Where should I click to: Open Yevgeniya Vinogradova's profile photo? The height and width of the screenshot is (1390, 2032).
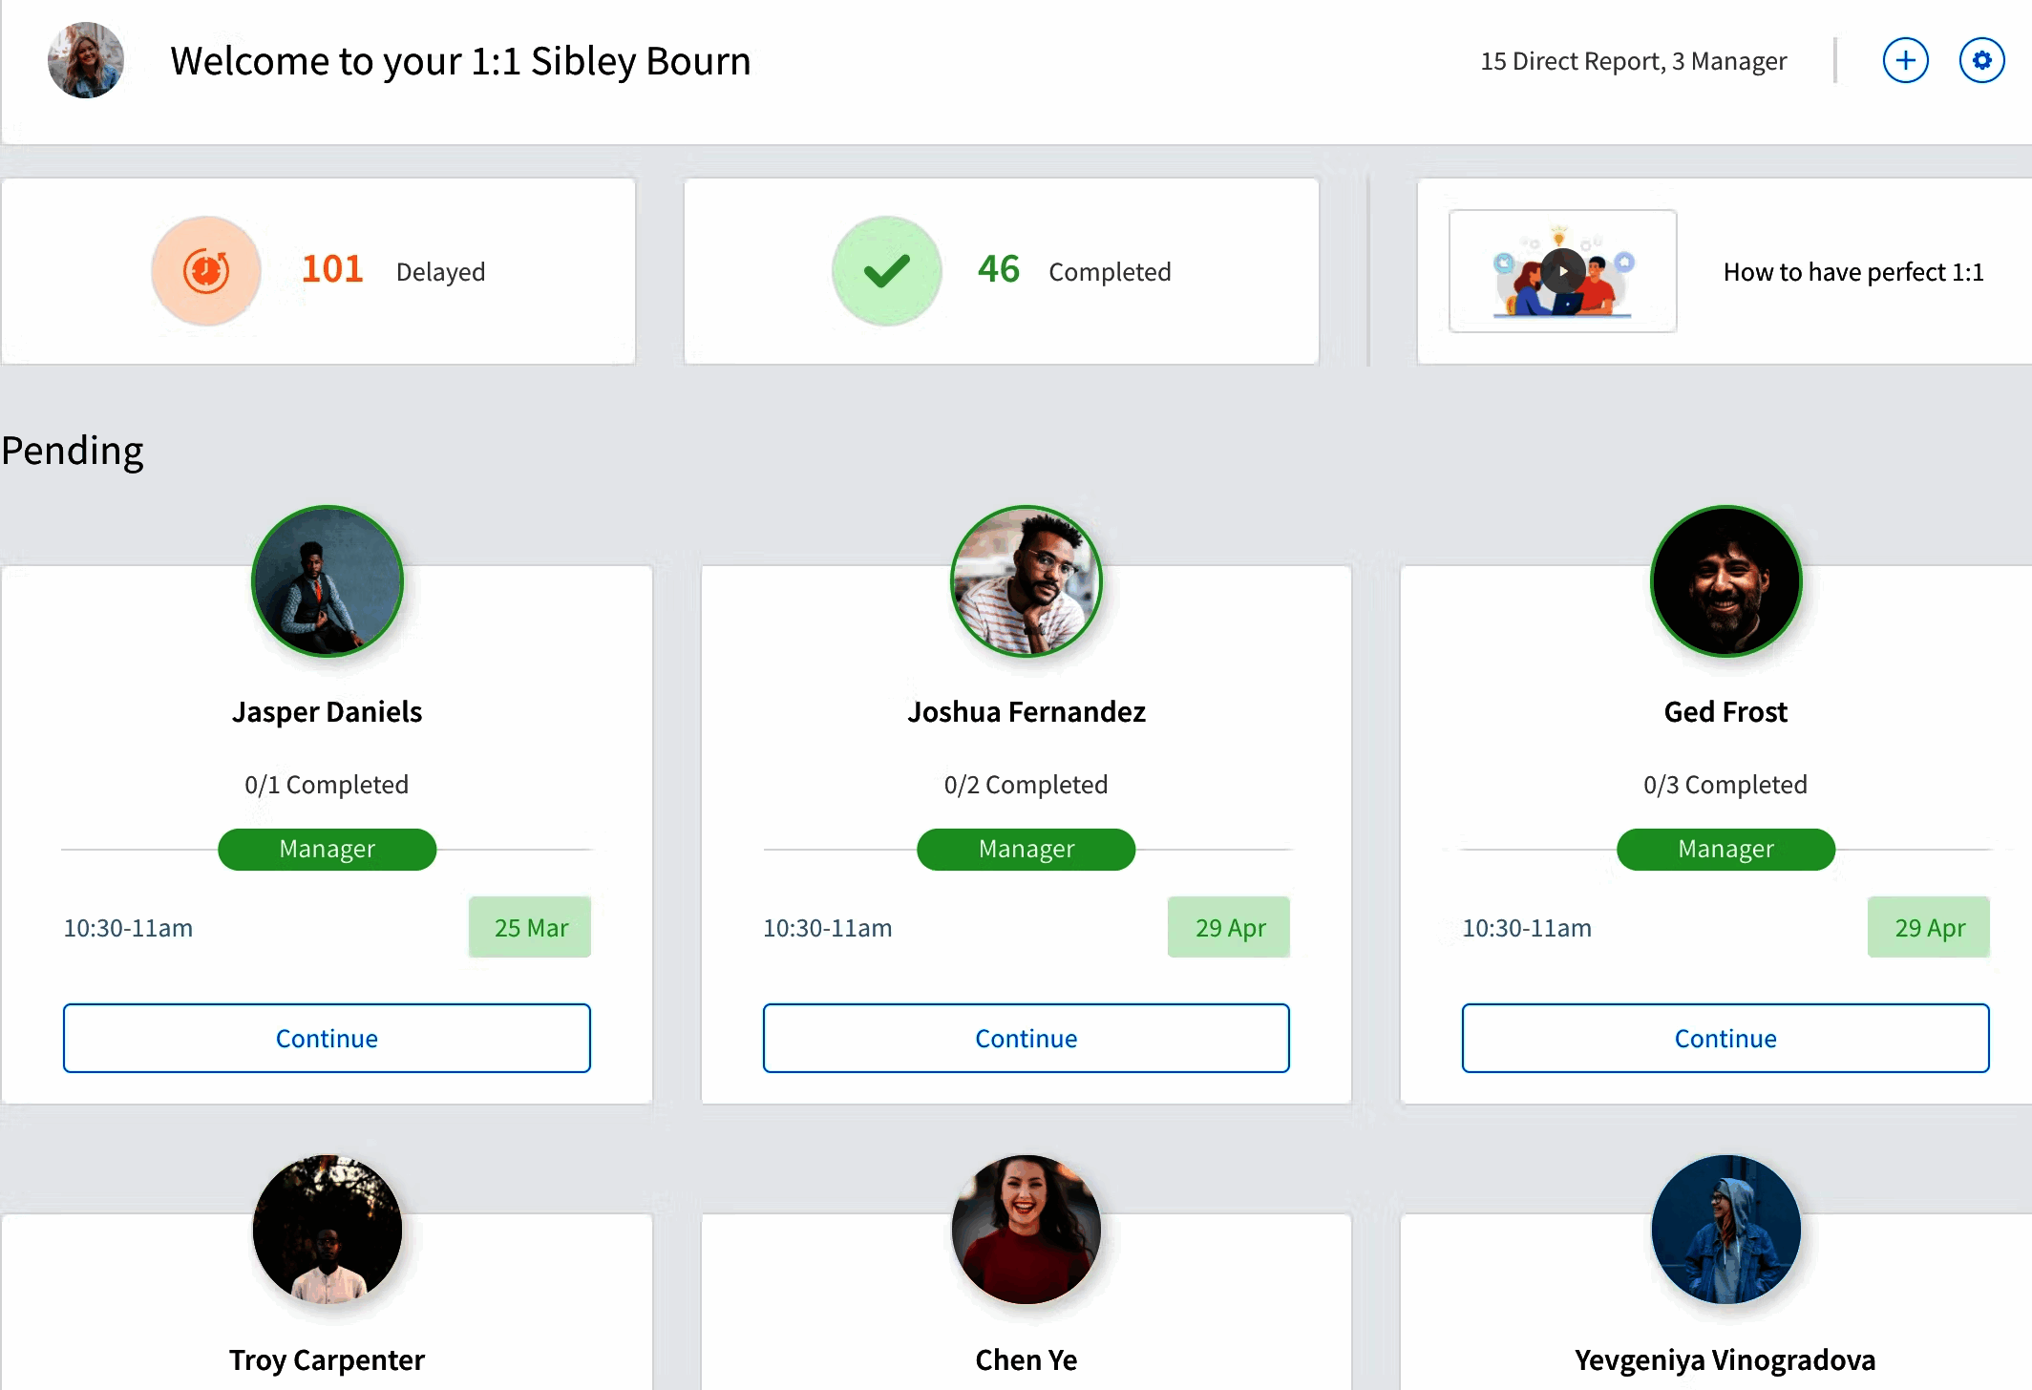1725,1230
